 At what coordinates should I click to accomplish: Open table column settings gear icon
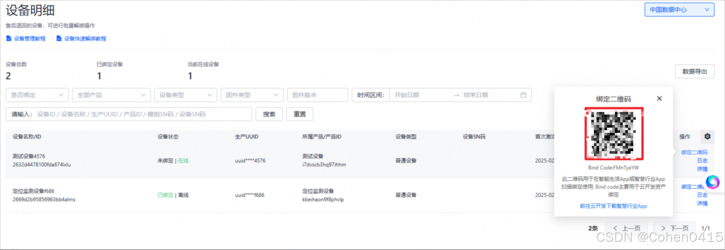pos(708,136)
